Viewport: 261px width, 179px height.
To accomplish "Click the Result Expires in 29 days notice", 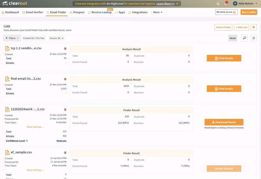I will [224, 128].
